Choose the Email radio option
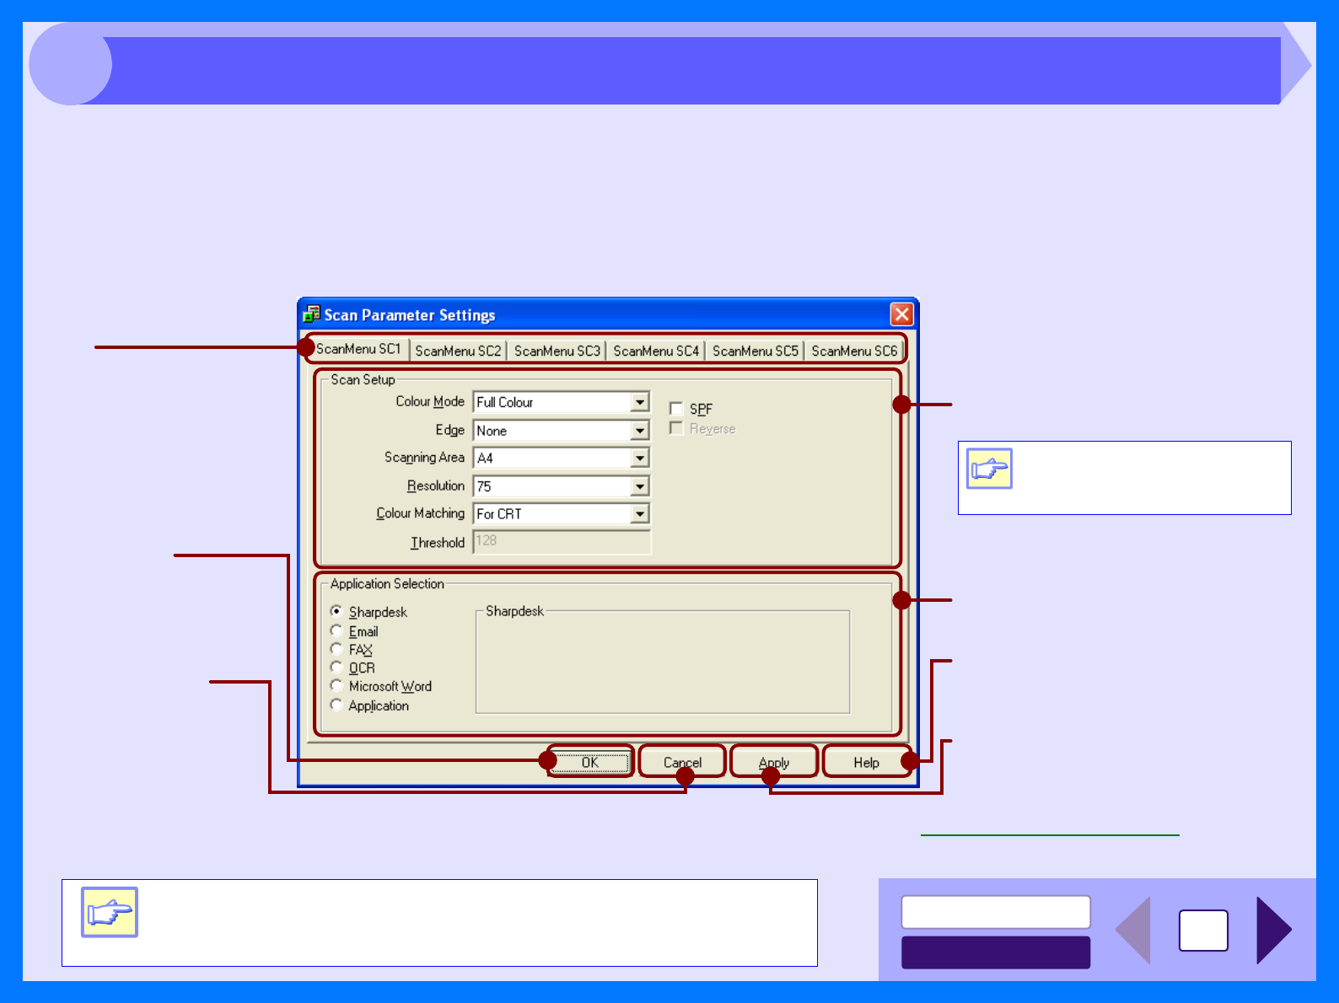1339x1003 pixels. pyautogui.click(x=336, y=630)
